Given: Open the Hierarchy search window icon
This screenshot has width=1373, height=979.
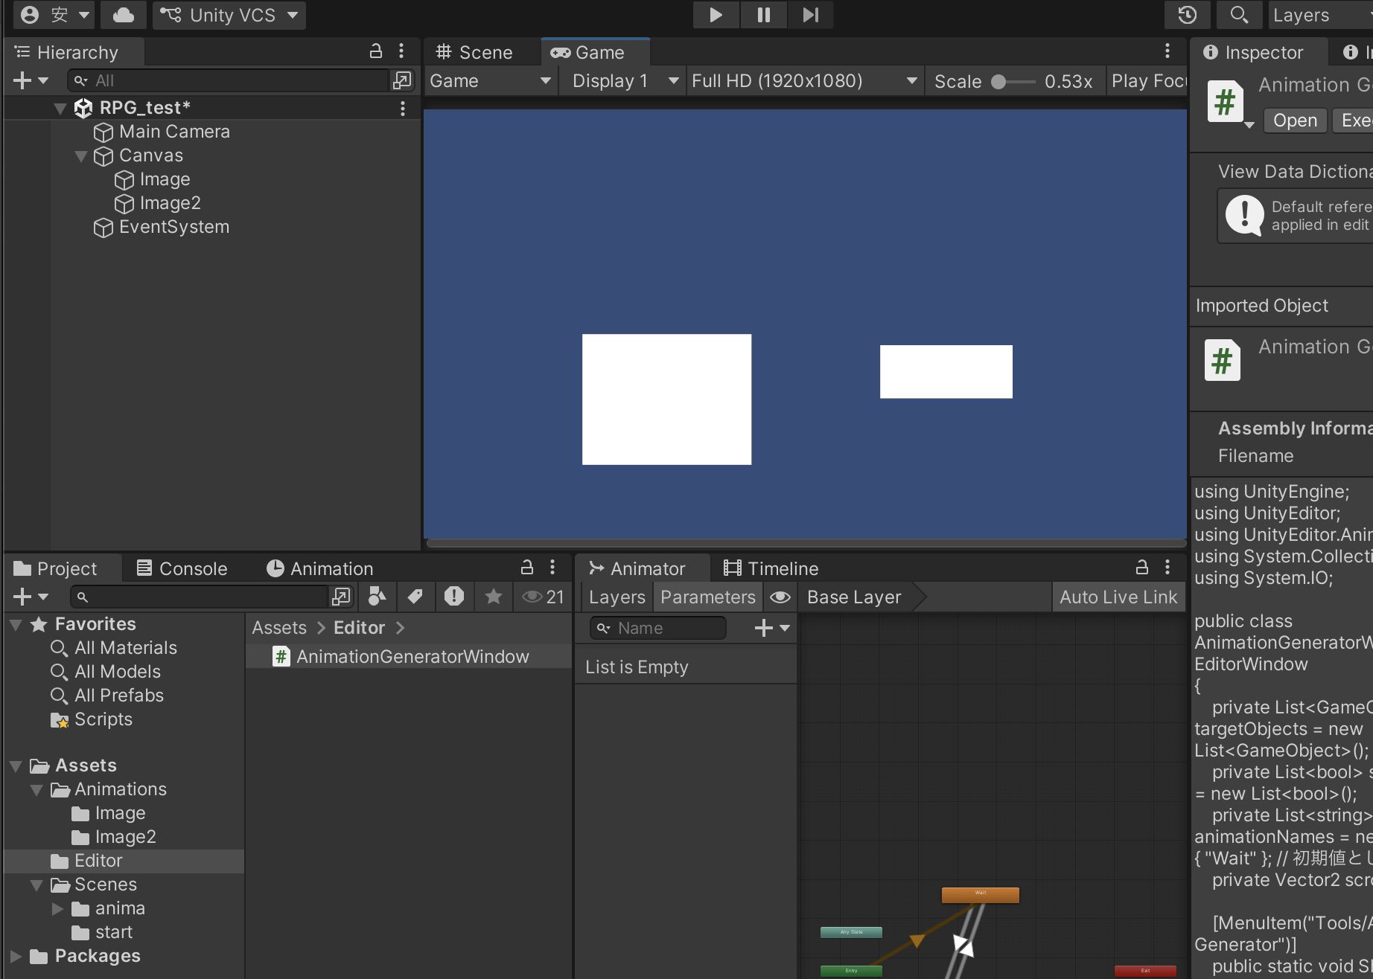Looking at the screenshot, I should coord(402,80).
